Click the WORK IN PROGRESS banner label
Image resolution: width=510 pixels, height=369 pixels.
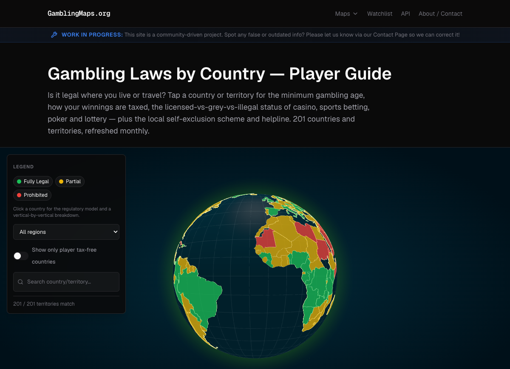pos(92,35)
